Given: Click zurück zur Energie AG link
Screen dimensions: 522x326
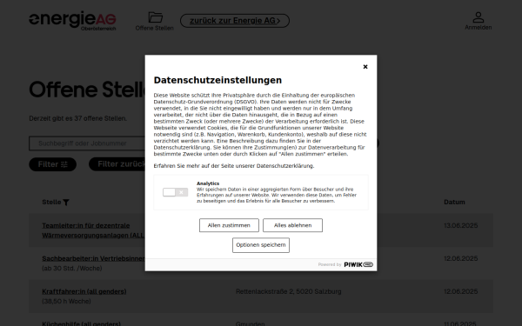Looking at the screenshot, I should pyautogui.click(x=235, y=21).
